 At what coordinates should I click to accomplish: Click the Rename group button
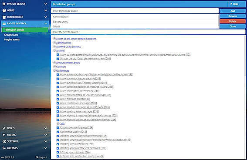(x=233, y=16)
